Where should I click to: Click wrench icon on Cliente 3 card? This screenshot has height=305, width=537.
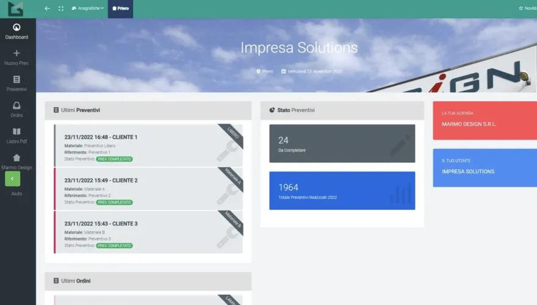[x=227, y=239]
